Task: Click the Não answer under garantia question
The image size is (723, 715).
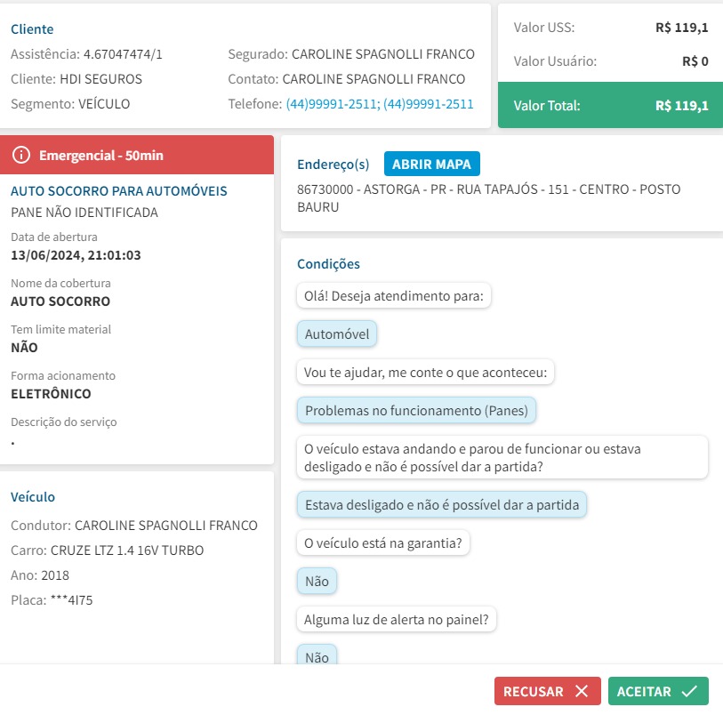Action: 317,582
